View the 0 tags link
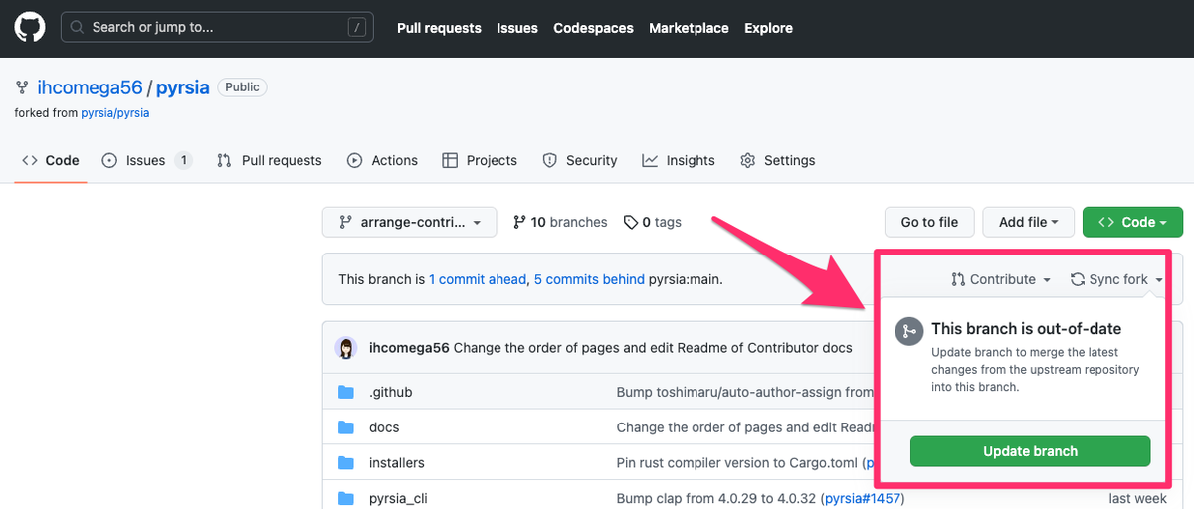This screenshot has width=1194, height=509. point(653,222)
